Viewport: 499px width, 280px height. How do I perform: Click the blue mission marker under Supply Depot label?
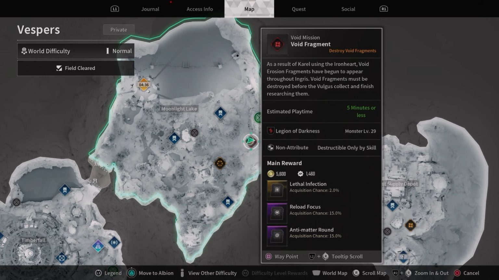click(x=392, y=205)
